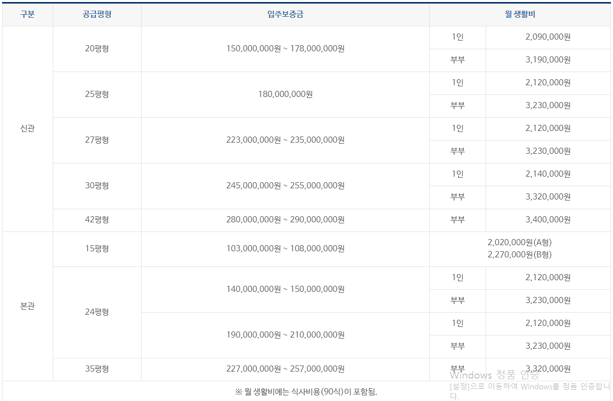Click deposit 190,000,000원 ~ 210,000,000원

pos(285,335)
